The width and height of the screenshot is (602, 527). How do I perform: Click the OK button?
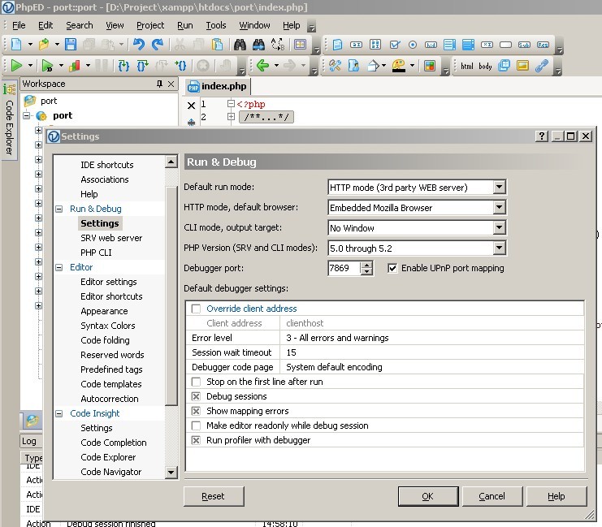(x=427, y=496)
